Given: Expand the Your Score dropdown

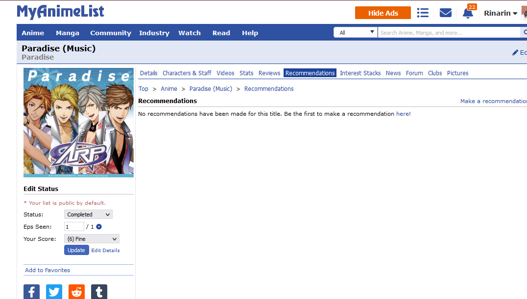Looking at the screenshot, I should (92, 239).
